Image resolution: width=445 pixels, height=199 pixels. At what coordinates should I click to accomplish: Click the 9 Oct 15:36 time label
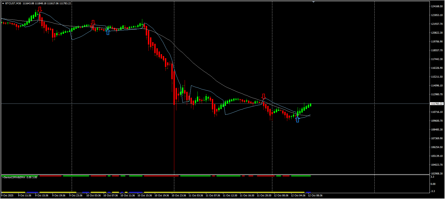click(42, 196)
